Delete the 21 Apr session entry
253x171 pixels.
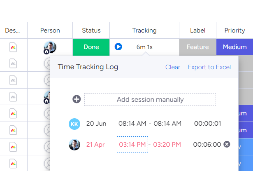pyautogui.click(x=227, y=144)
